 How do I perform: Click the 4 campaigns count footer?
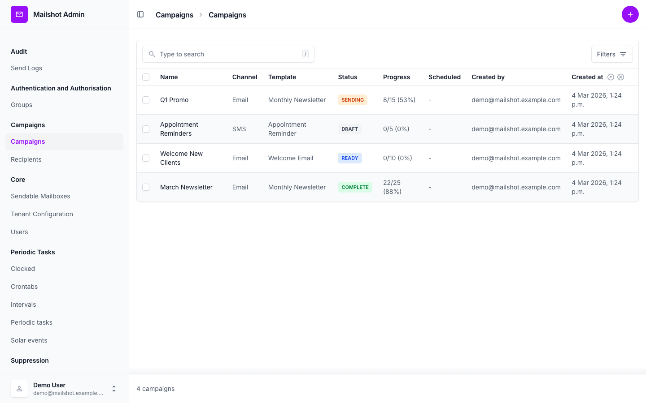click(156, 389)
